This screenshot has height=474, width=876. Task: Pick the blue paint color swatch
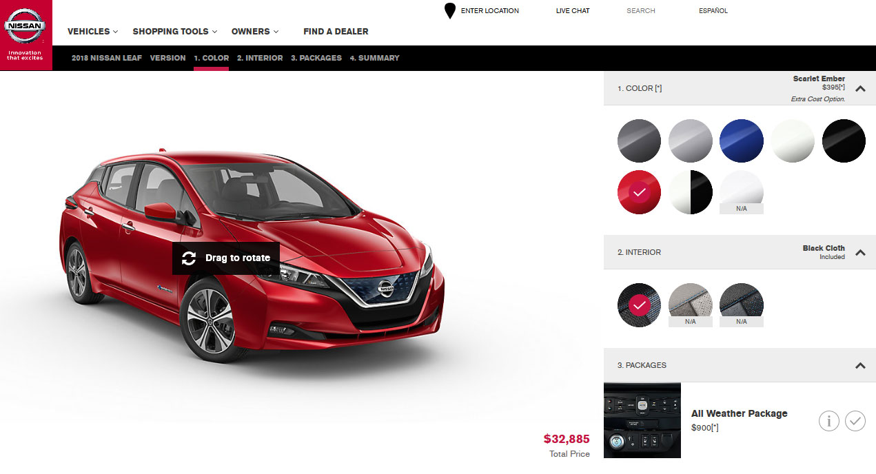coord(741,141)
